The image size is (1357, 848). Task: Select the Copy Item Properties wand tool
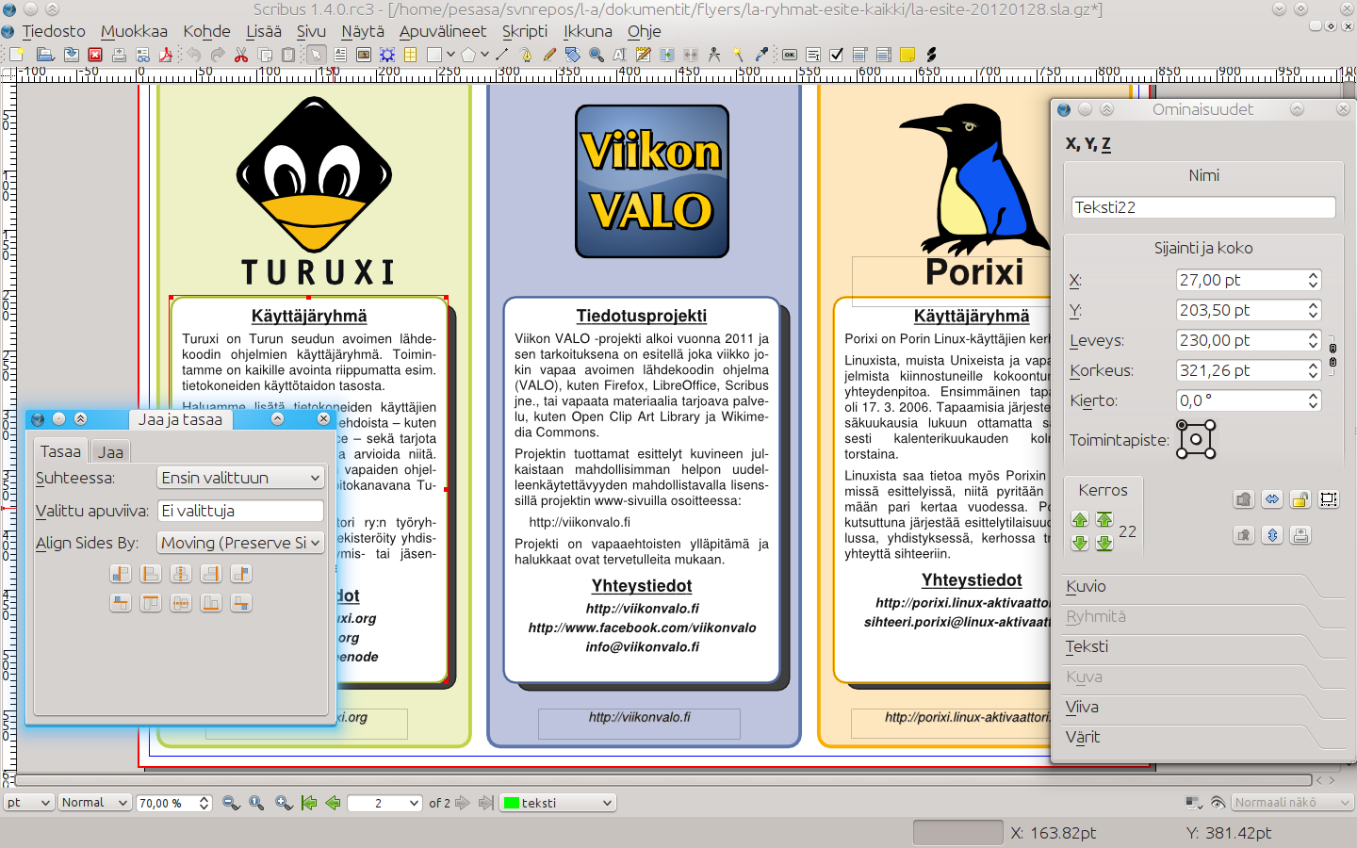point(738,55)
